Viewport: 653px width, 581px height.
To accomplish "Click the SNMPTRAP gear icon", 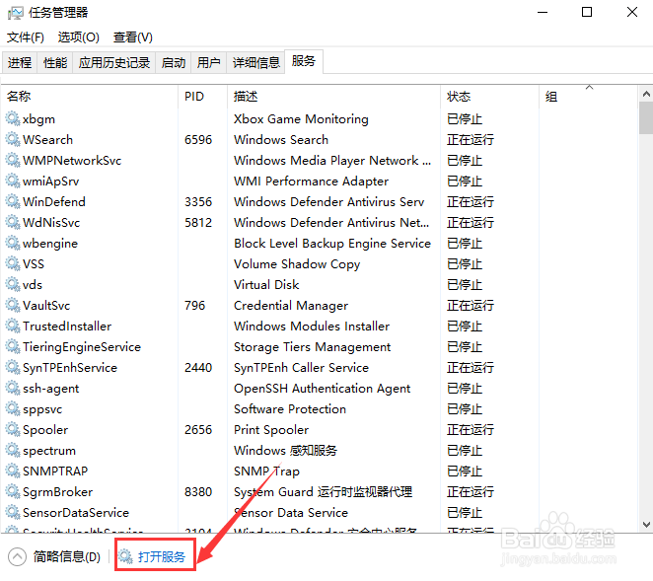I will click(13, 472).
